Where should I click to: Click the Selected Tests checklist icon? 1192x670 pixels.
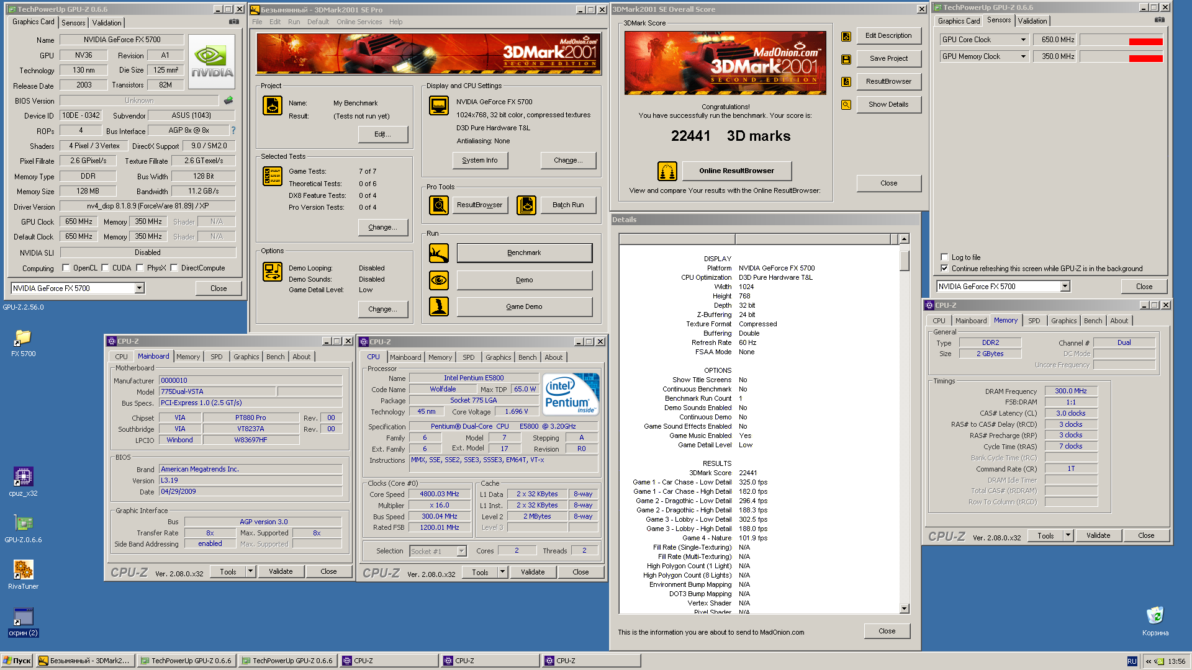tap(273, 176)
